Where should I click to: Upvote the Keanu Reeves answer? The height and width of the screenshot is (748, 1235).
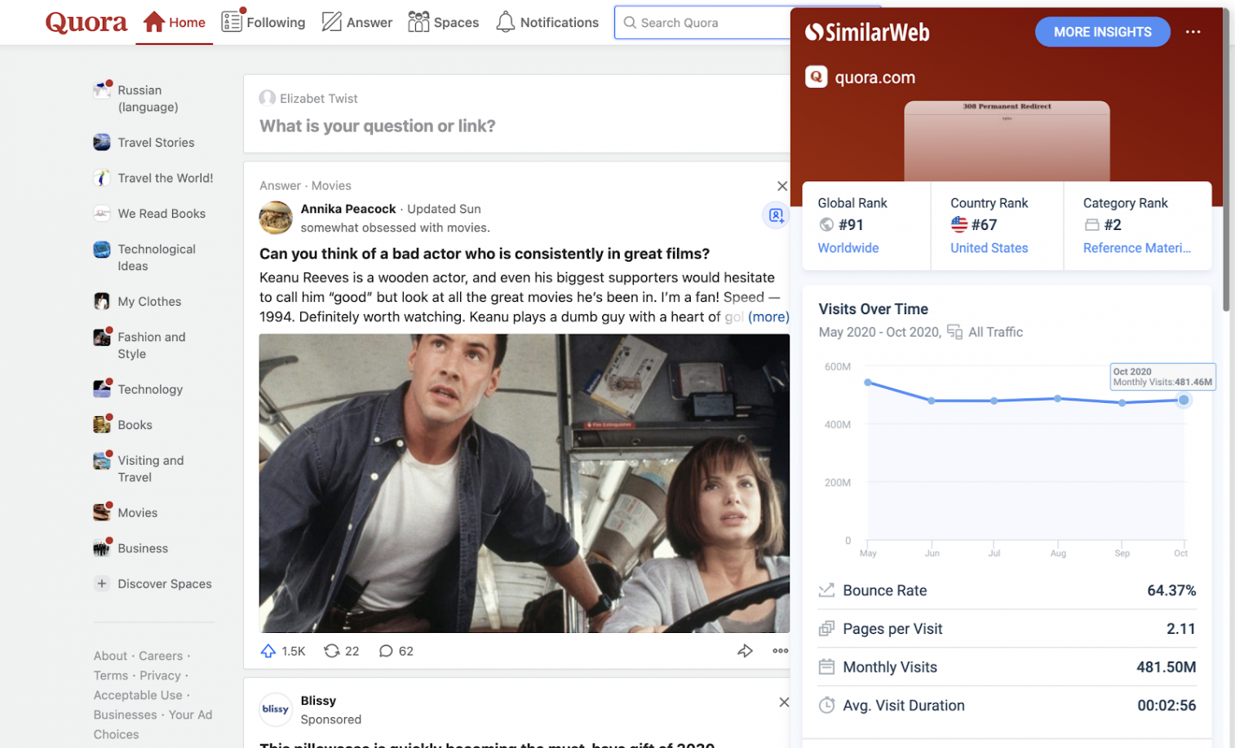tap(282, 651)
